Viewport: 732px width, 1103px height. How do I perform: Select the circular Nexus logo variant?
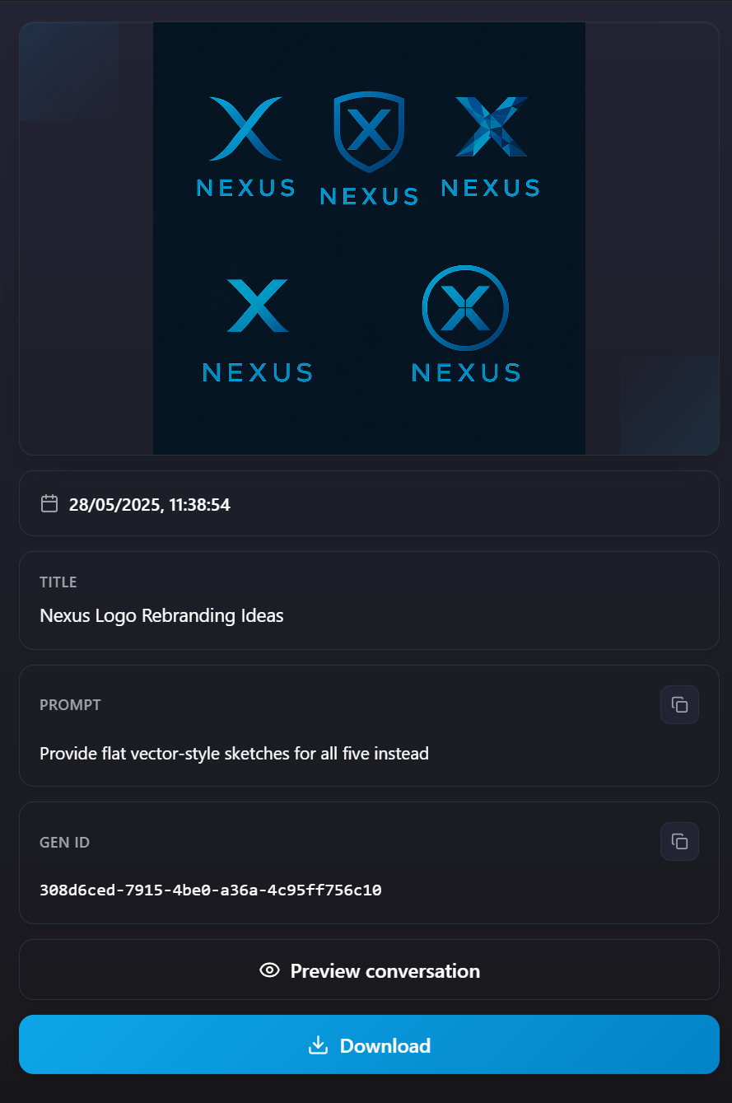click(x=466, y=309)
